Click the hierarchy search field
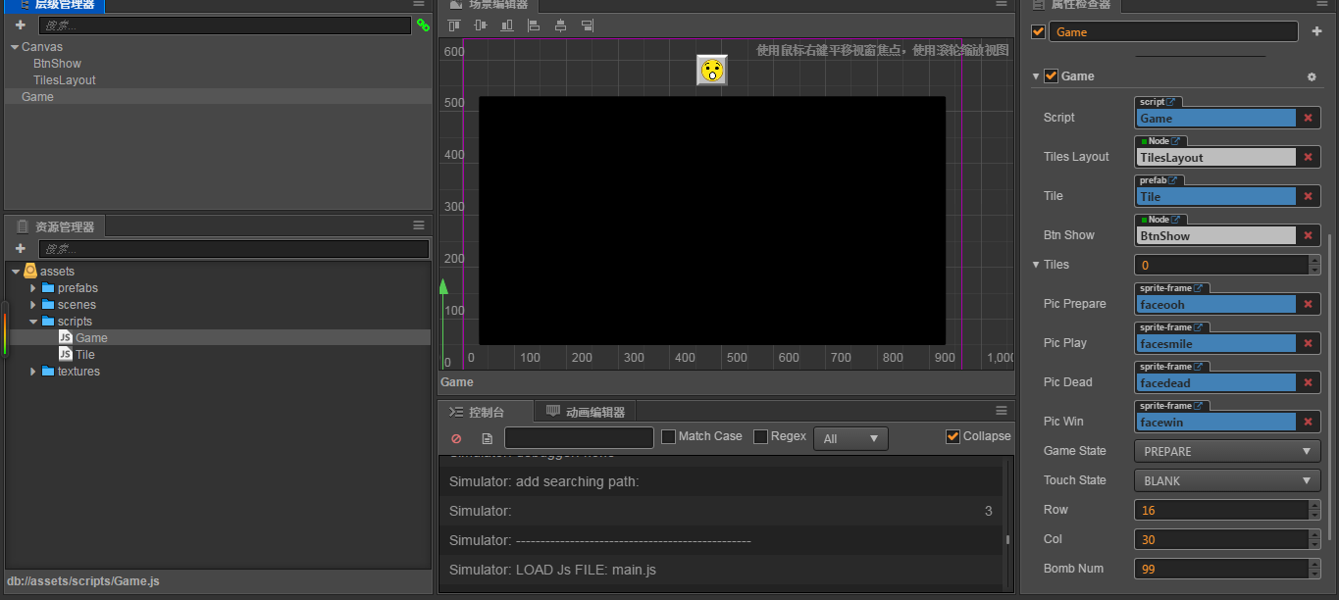Viewport: 1339px width, 600px height. pos(225,25)
